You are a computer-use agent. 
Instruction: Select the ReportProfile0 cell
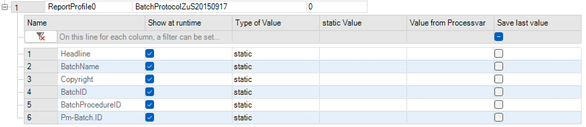[89, 7]
